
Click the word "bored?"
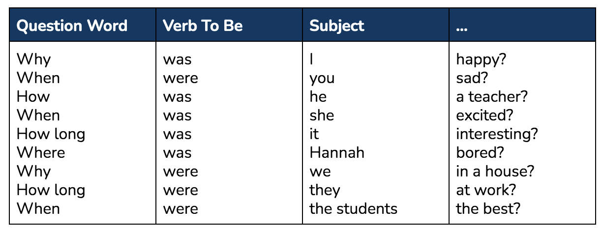coord(480,152)
